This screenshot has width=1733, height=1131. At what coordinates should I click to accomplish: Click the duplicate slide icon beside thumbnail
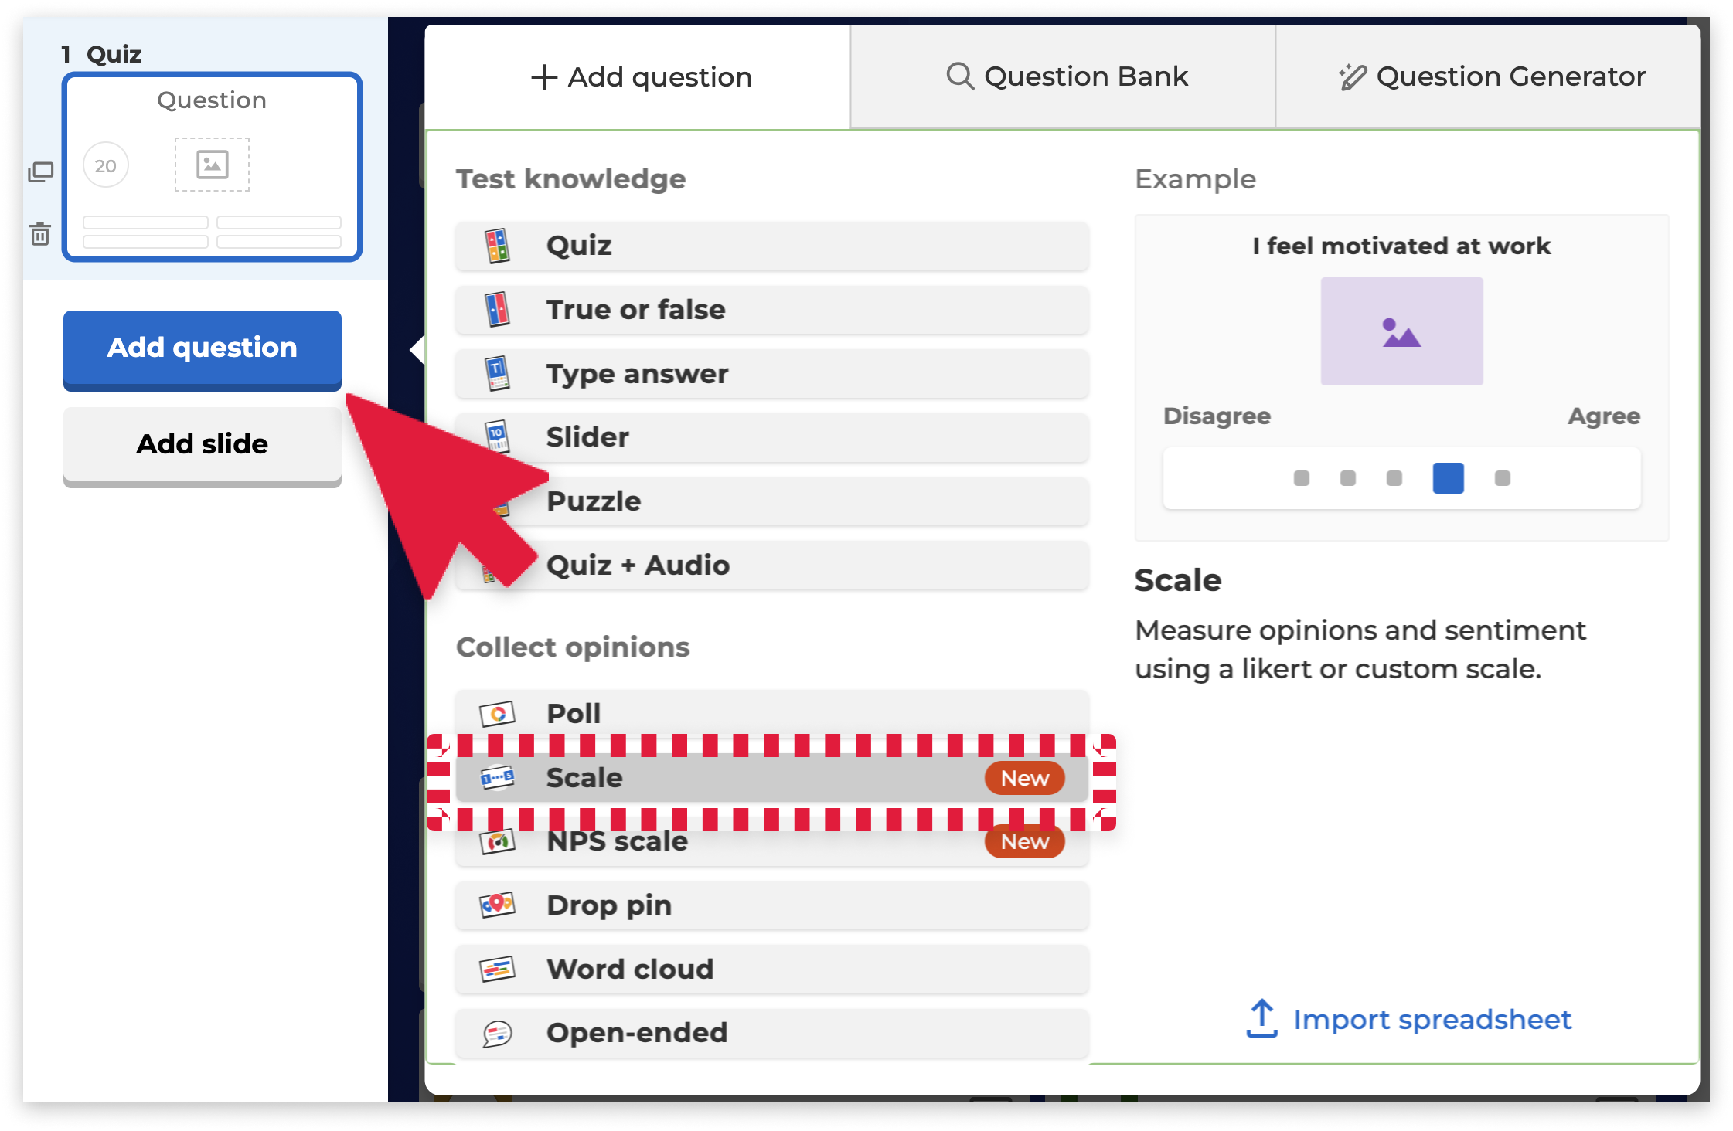(40, 172)
